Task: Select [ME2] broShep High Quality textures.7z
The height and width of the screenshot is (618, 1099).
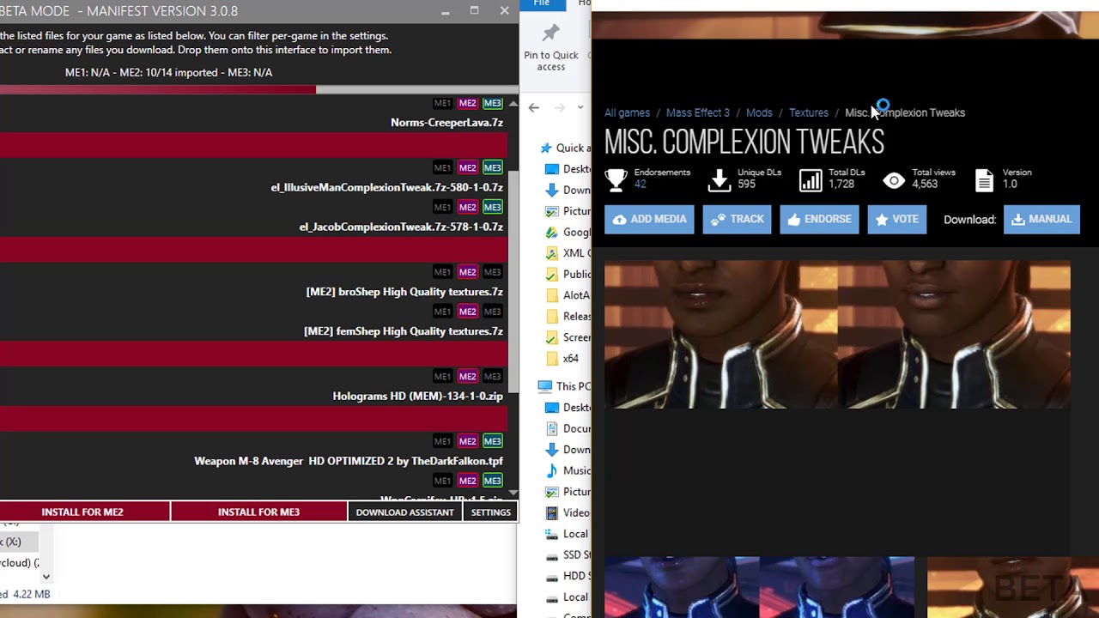Action: tap(404, 292)
